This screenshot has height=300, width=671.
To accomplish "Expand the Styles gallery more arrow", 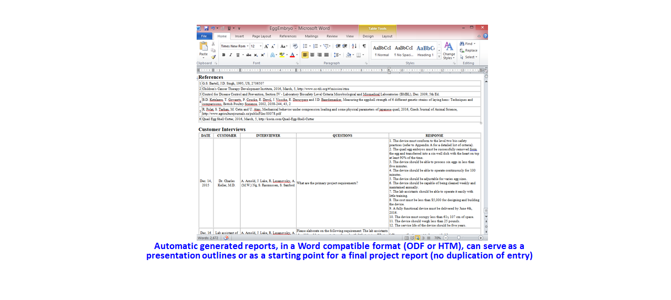I will [438, 56].
